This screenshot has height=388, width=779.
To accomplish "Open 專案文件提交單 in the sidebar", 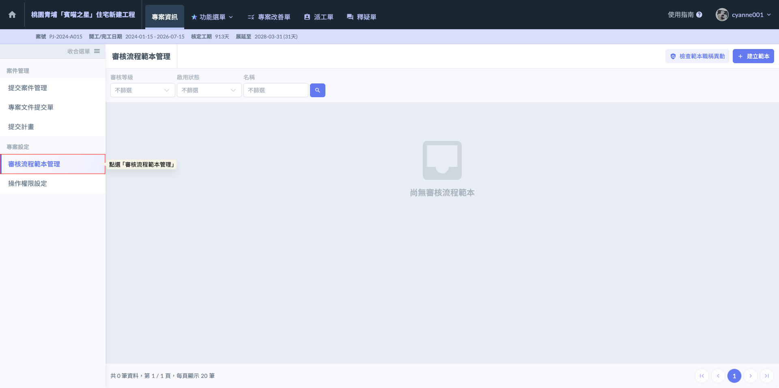I will (53, 107).
